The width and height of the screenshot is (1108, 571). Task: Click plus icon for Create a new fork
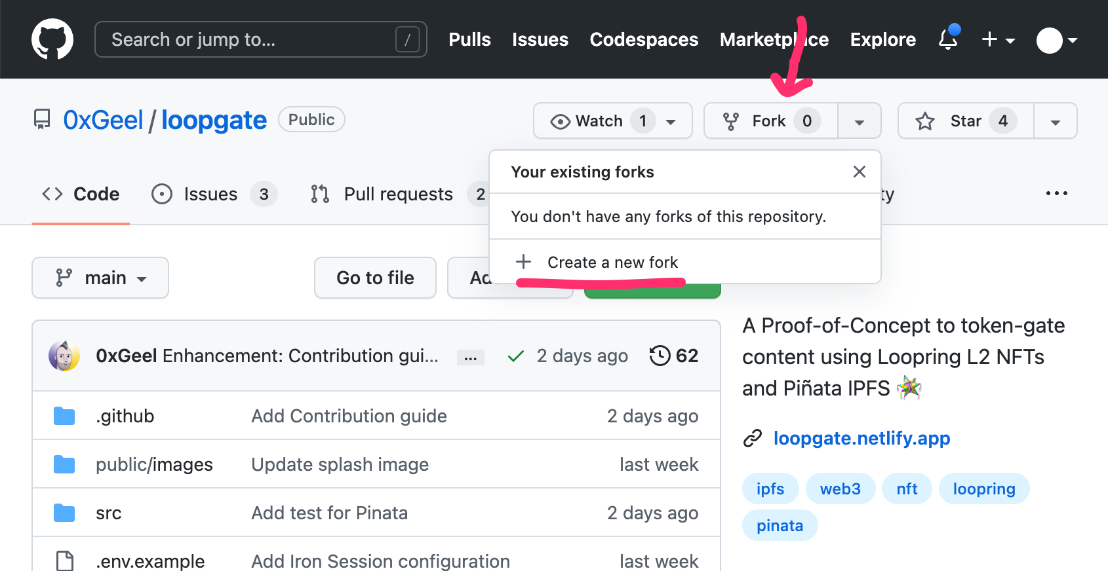(x=523, y=262)
